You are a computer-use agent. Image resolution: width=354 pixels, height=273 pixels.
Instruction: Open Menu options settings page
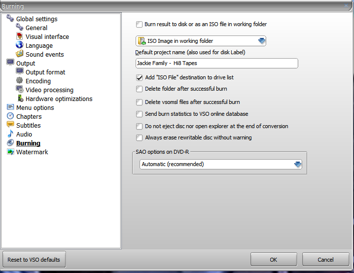pyautogui.click(x=35, y=107)
